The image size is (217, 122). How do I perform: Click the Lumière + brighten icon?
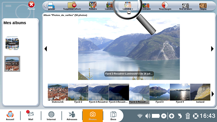pos(128,5)
